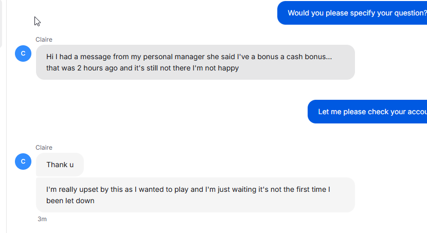The height and width of the screenshot is (233, 427).
Task: Click the 'been let down' text line
Action: [x=70, y=201]
